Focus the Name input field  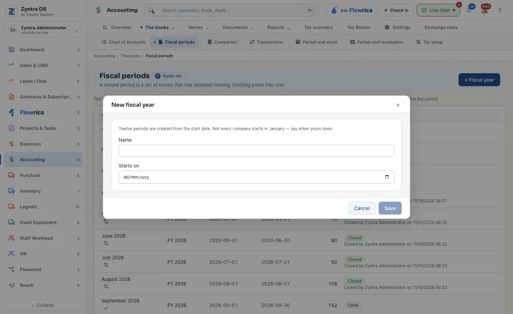[256, 151]
